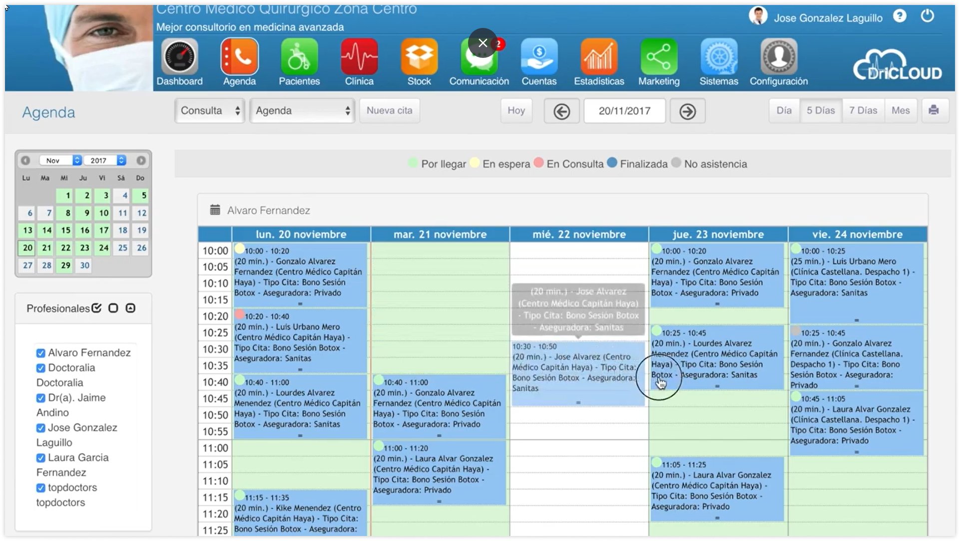Select day 20 in mini calendar
The height and width of the screenshot is (541, 960).
click(27, 248)
